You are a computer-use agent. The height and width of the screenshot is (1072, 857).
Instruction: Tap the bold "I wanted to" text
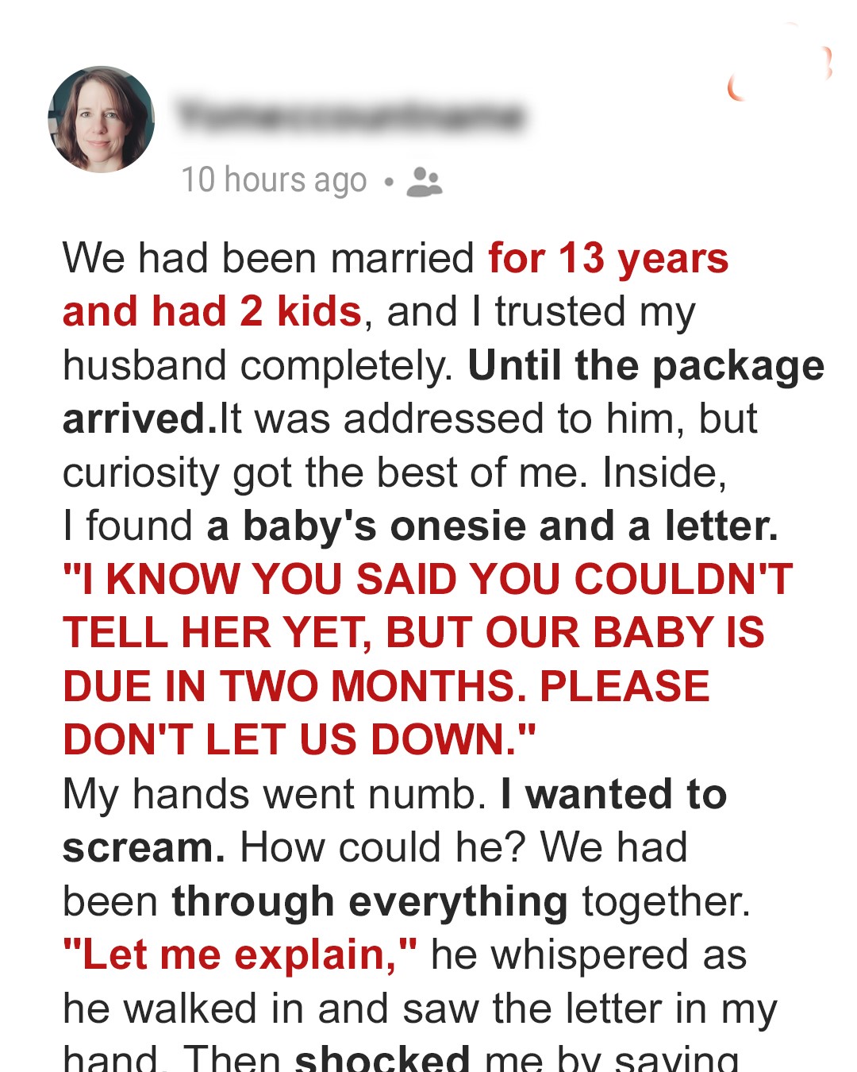click(613, 794)
